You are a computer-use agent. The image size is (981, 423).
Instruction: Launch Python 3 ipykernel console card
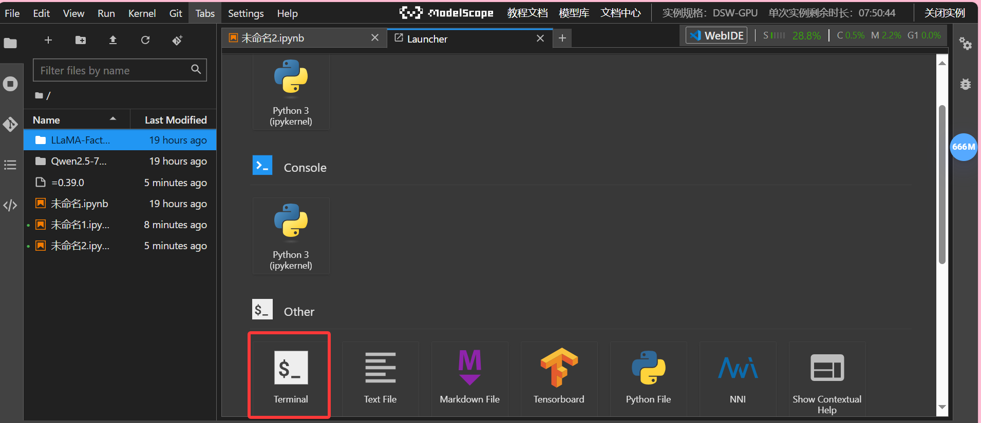pyautogui.click(x=291, y=236)
